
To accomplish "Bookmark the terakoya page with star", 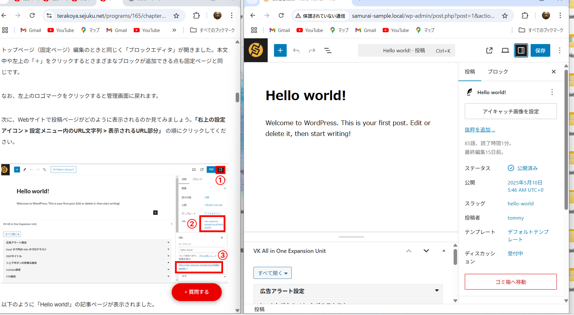I will pyautogui.click(x=176, y=16).
